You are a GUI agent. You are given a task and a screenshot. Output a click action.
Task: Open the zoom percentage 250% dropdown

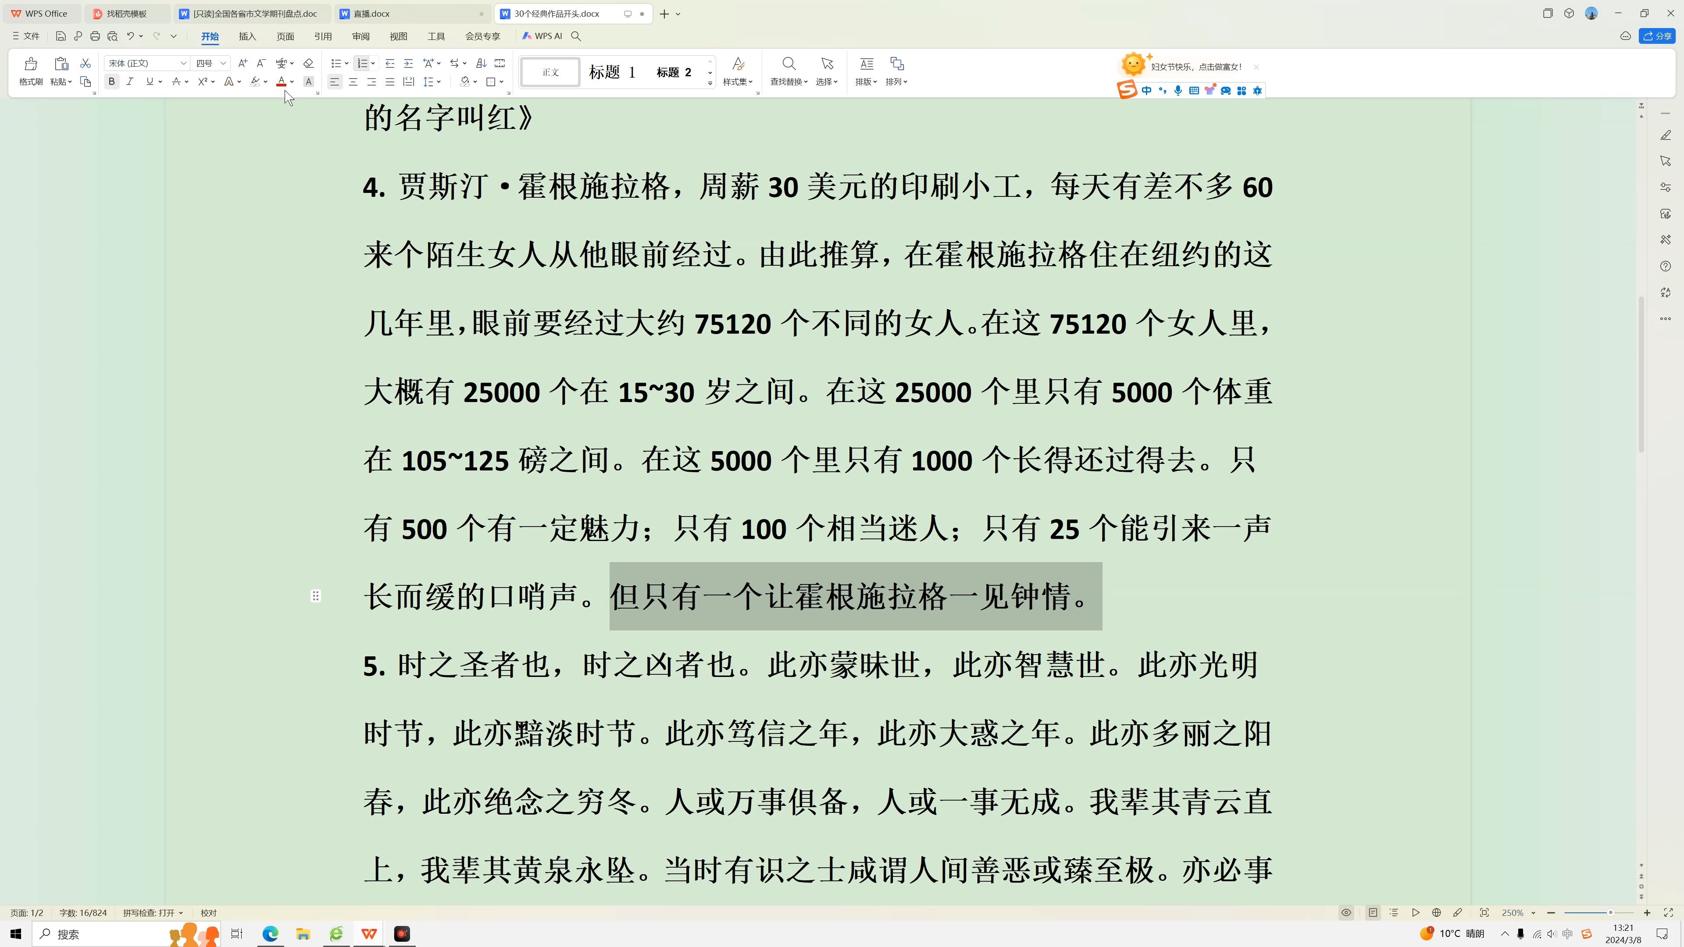coord(1533,913)
